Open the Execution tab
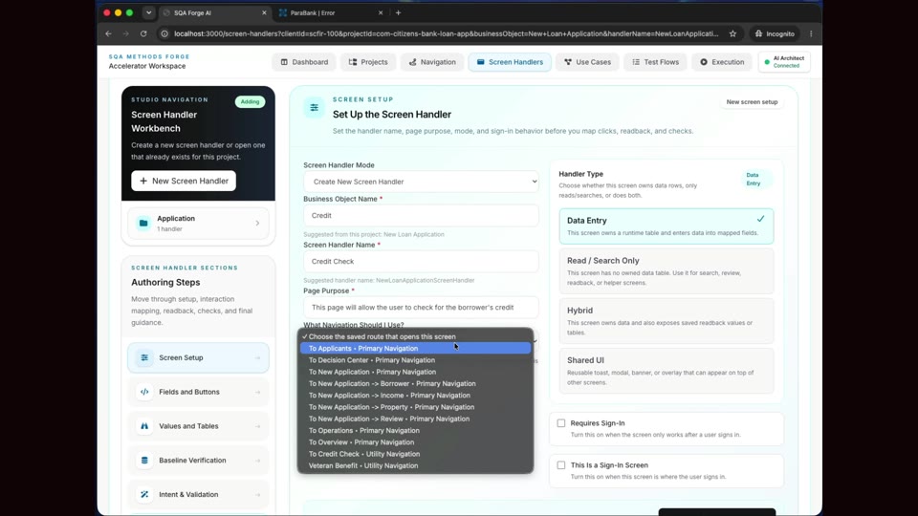 722,62
